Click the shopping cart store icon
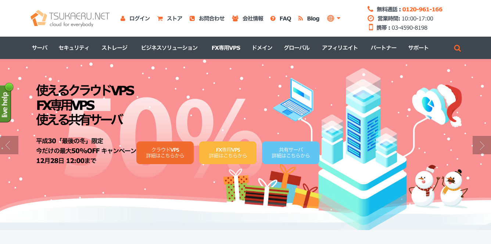The width and height of the screenshot is (491, 244). 160,18
